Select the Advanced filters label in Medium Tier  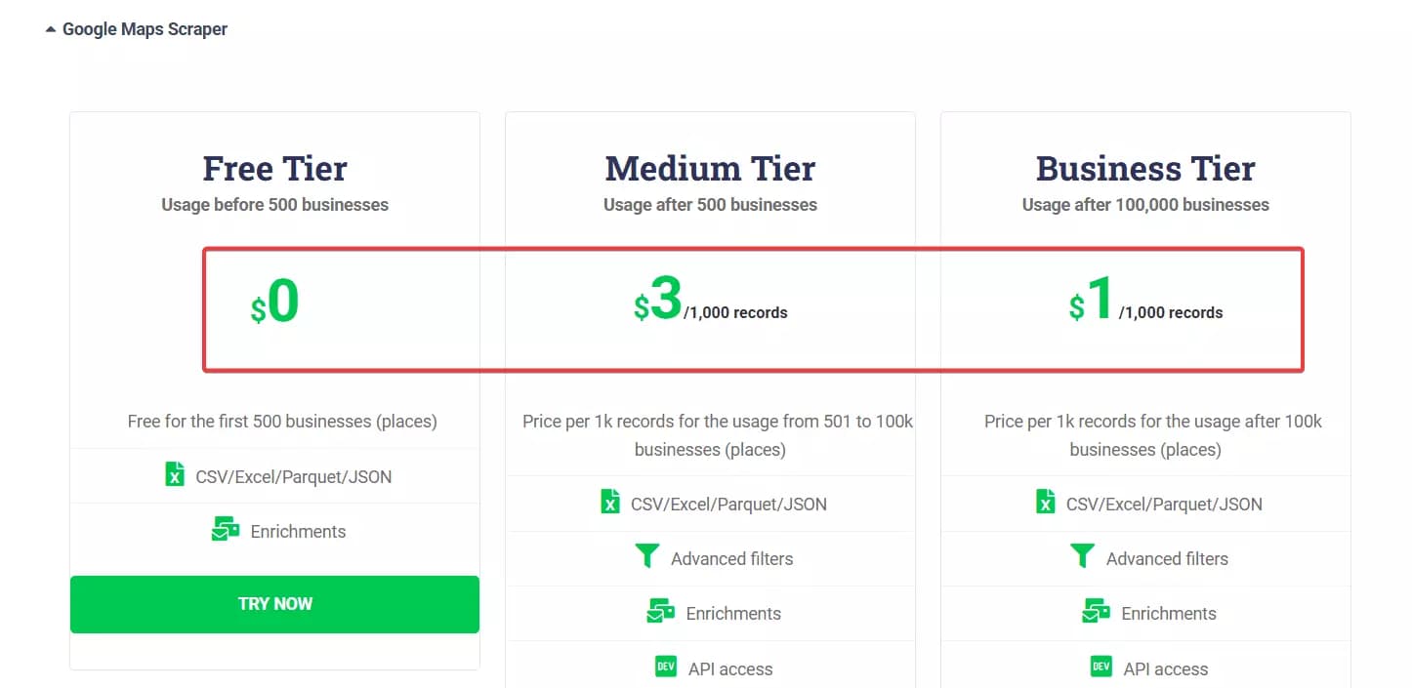(x=732, y=558)
